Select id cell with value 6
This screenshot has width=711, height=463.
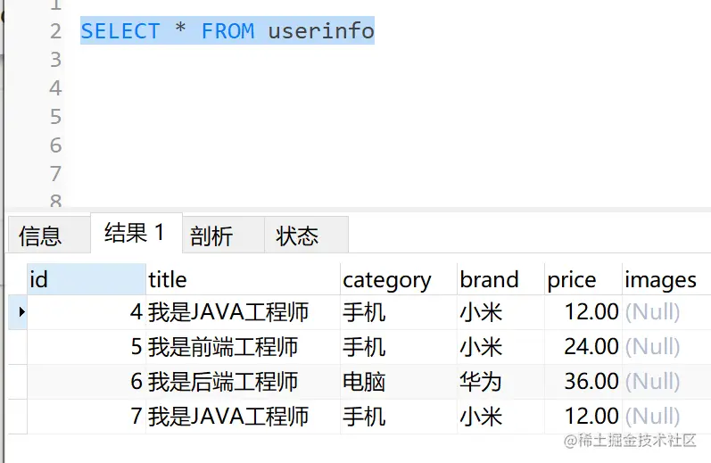87,382
